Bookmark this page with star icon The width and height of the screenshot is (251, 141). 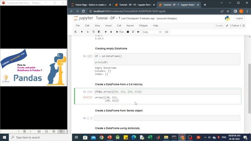228,11
